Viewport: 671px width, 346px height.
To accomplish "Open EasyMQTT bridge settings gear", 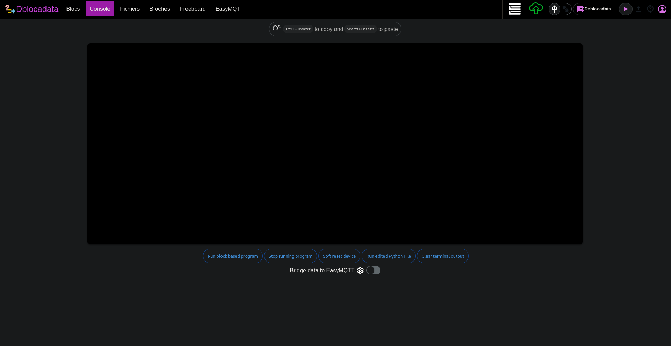I will (360, 271).
